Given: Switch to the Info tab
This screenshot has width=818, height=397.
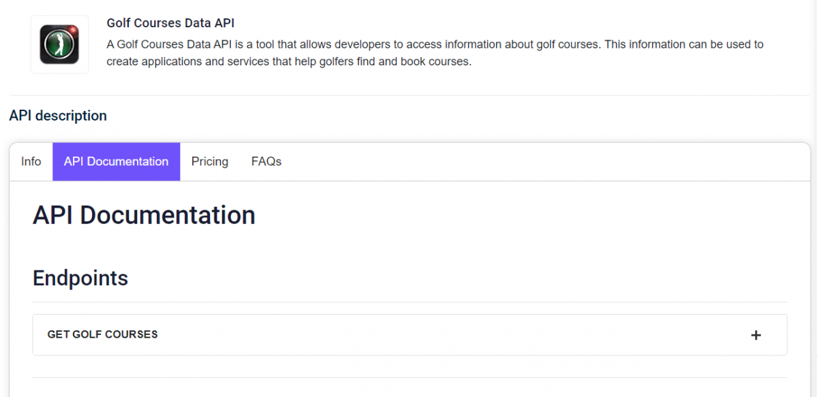Looking at the screenshot, I should click(31, 161).
